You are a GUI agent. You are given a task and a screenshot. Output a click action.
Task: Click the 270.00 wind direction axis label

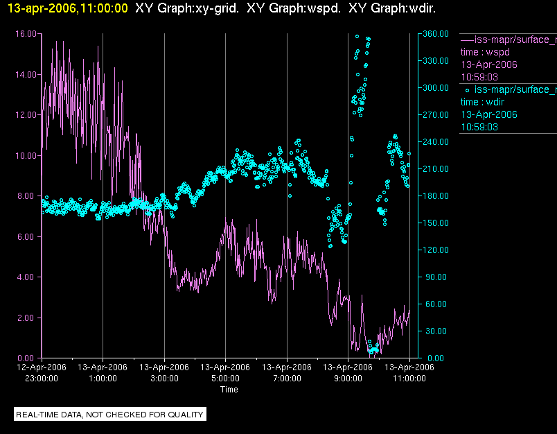[x=436, y=115]
